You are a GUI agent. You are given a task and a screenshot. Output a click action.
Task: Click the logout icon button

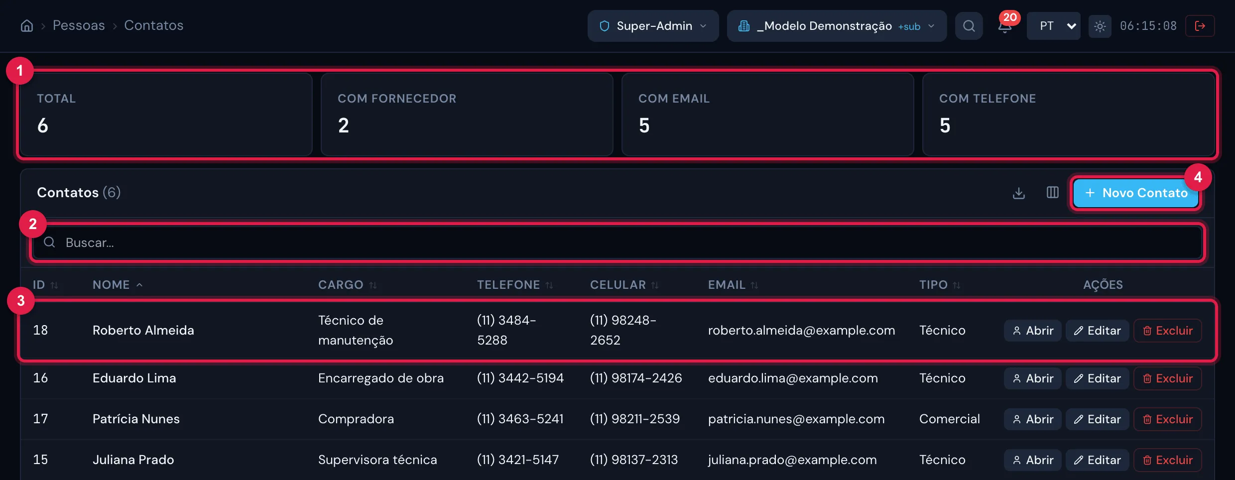coord(1200,26)
